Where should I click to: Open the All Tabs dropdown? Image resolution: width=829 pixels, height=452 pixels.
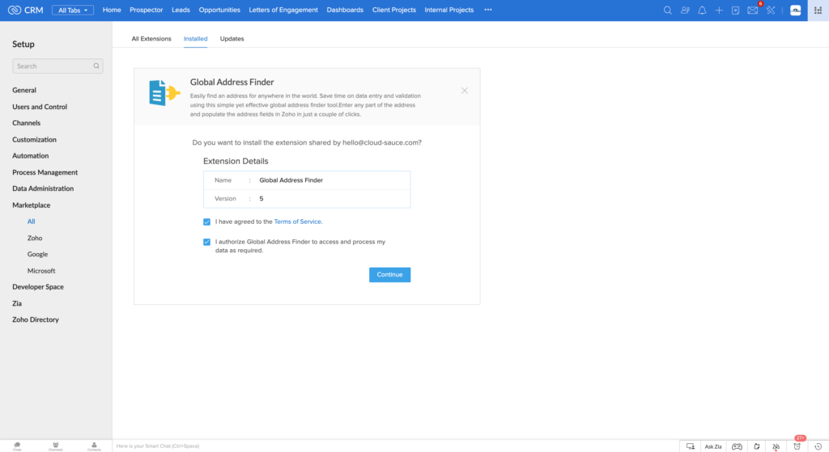tap(72, 10)
